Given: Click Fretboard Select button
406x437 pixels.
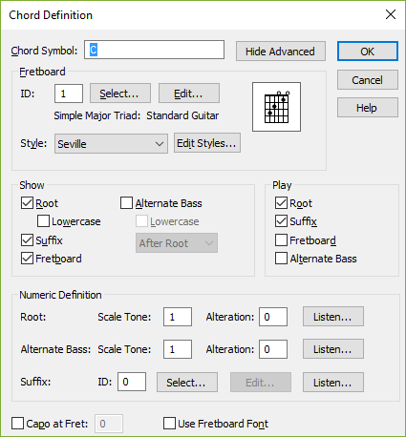Looking at the screenshot, I should 120,94.
